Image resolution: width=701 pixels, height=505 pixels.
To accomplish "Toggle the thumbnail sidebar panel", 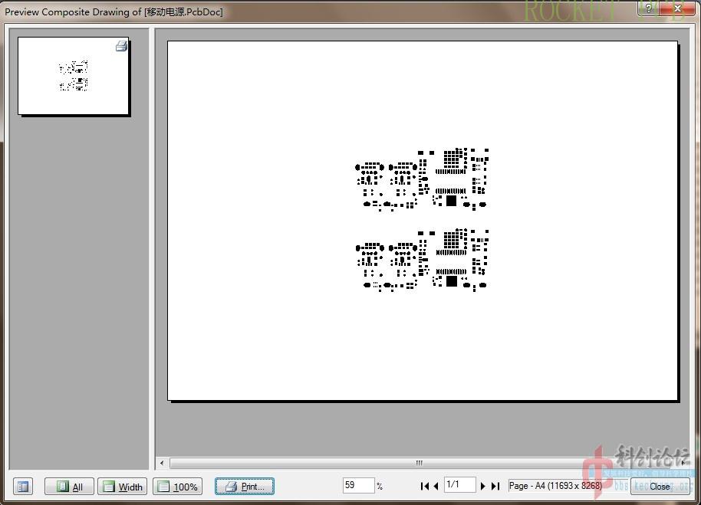I will (x=22, y=486).
